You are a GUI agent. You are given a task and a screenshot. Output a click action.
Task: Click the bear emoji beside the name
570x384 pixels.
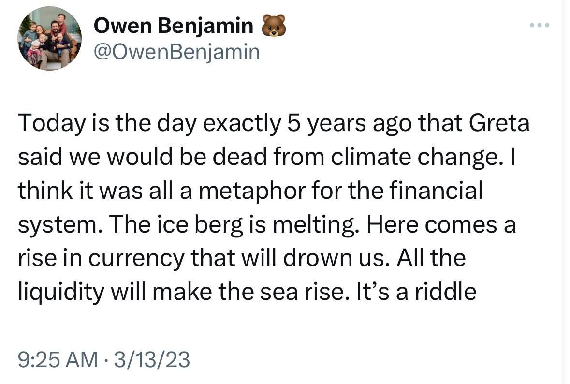click(273, 26)
